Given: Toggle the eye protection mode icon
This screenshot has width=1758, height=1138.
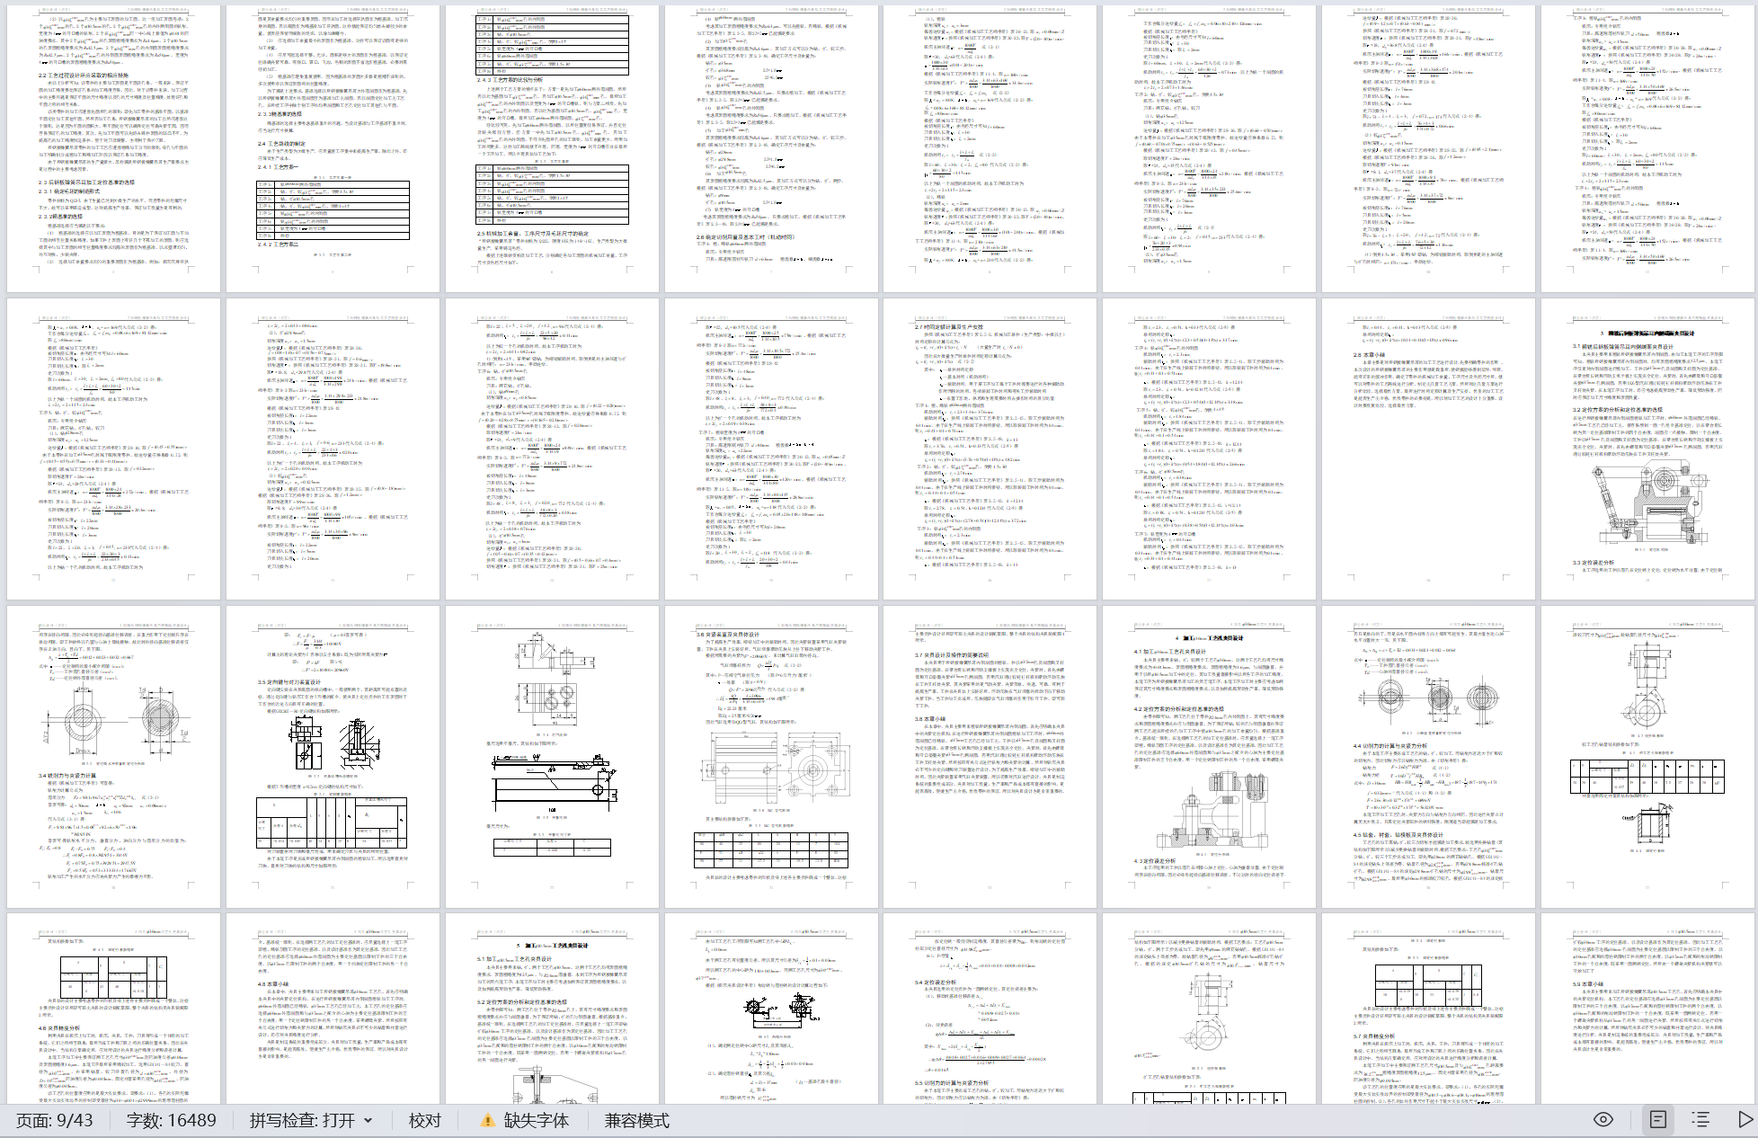Looking at the screenshot, I should click(x=1603, y=1119).
